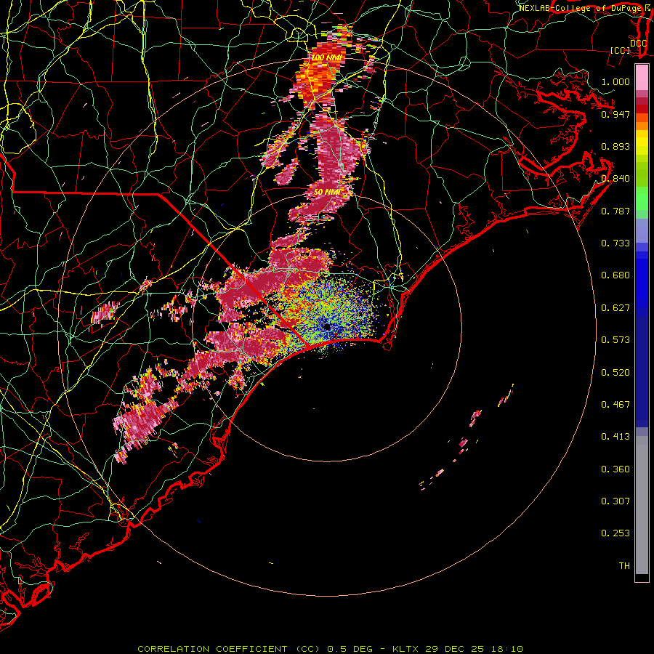The width and height of the screenshot is (654, 654).
Task: Click the 0.520 legend value
Action: point(615,373)
